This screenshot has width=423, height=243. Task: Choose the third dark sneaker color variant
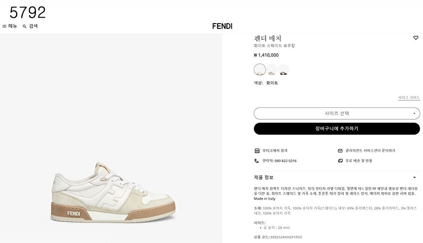(x=283, y=70)
